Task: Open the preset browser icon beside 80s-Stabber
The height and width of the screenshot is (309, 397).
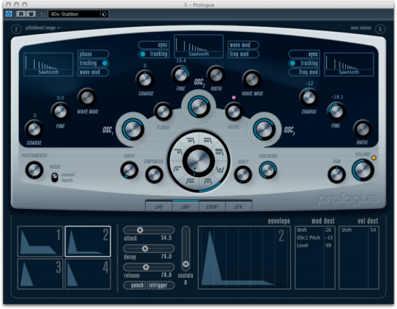Action: coord(104,14)
